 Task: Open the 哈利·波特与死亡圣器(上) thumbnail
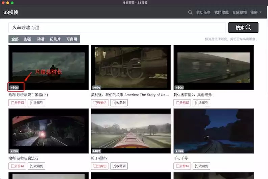(49, 68)
